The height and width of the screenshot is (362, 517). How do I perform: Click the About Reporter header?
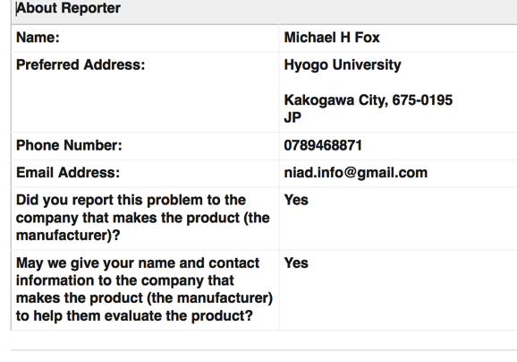[x=69, y=8]
